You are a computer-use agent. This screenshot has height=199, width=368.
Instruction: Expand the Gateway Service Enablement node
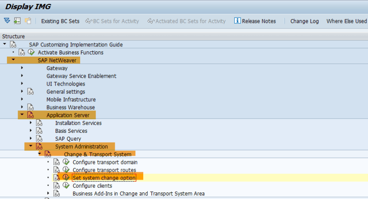pos(22,76)
